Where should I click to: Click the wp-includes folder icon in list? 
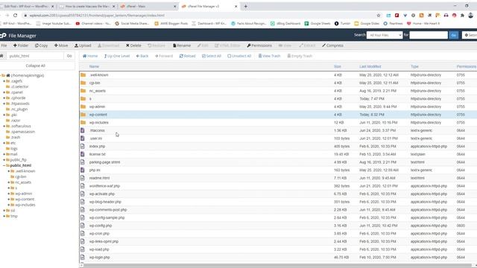click(83, 122)
